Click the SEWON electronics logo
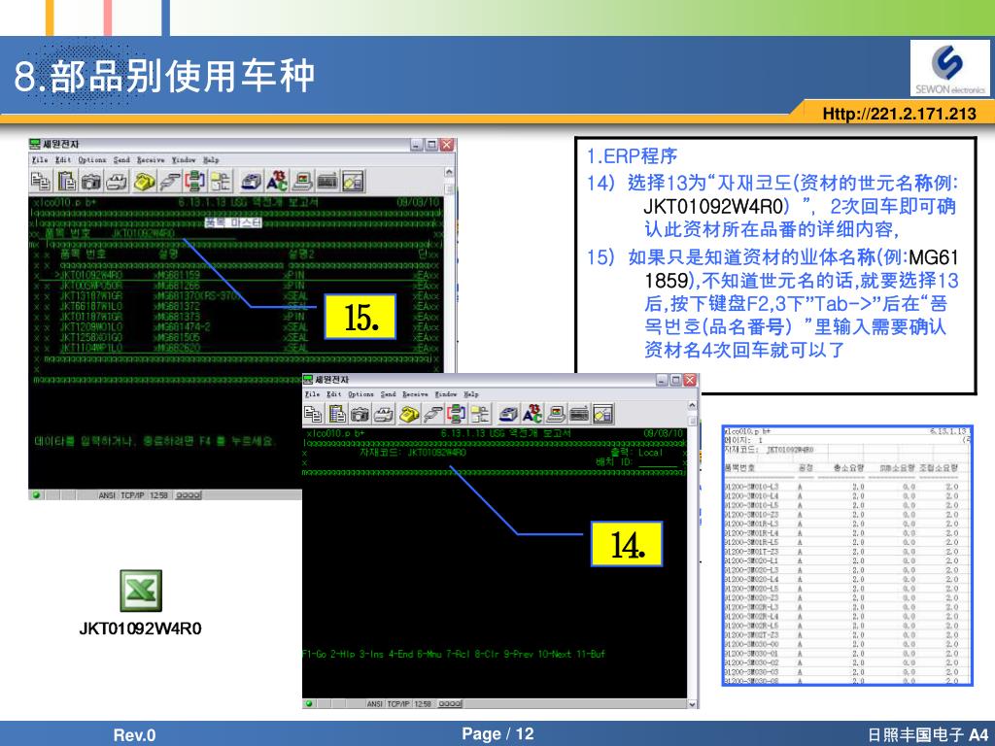 click(x=949, y=69)
